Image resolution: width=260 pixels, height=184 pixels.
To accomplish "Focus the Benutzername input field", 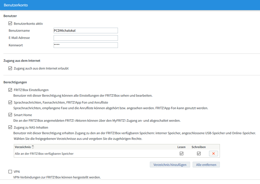I will (86, 31).
